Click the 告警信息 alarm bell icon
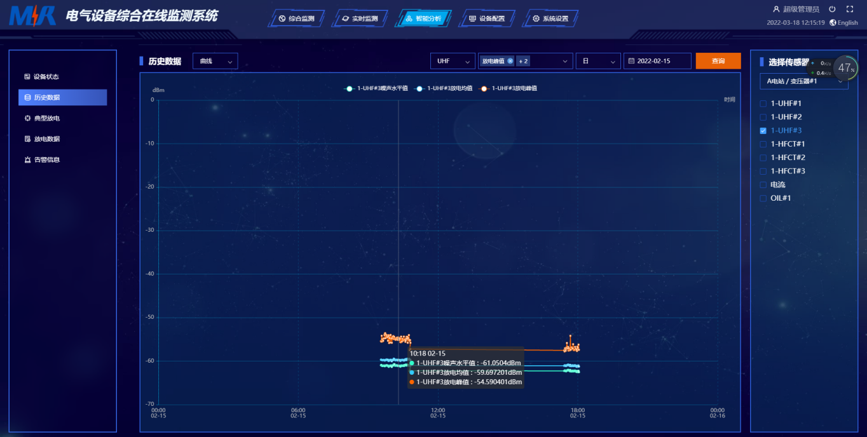 (27, 160)
